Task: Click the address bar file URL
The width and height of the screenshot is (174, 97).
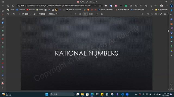Action: tap(60, 6)
